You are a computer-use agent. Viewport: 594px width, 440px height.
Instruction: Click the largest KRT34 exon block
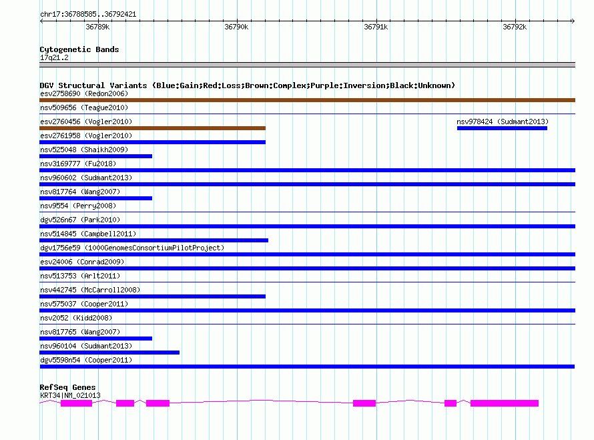pos(504,403)
